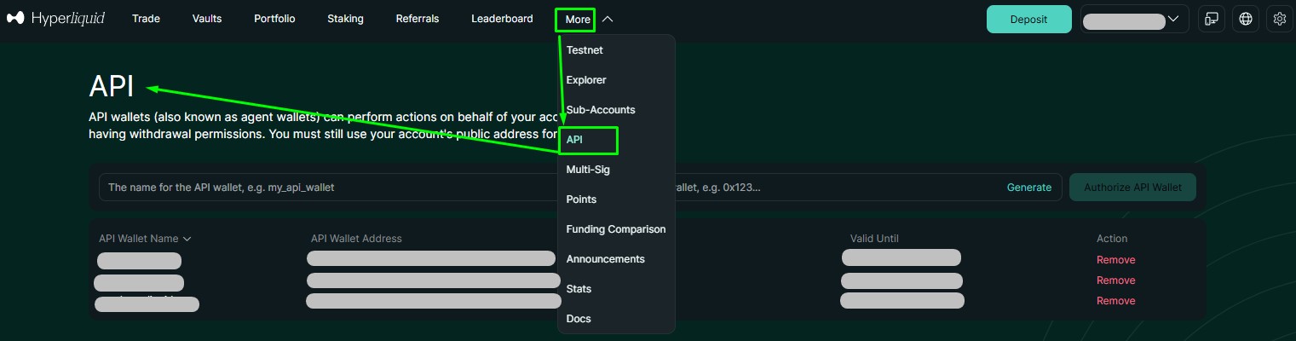Remove the first API wallet
Screen dimensions: 1296x341
[1115, 260]
